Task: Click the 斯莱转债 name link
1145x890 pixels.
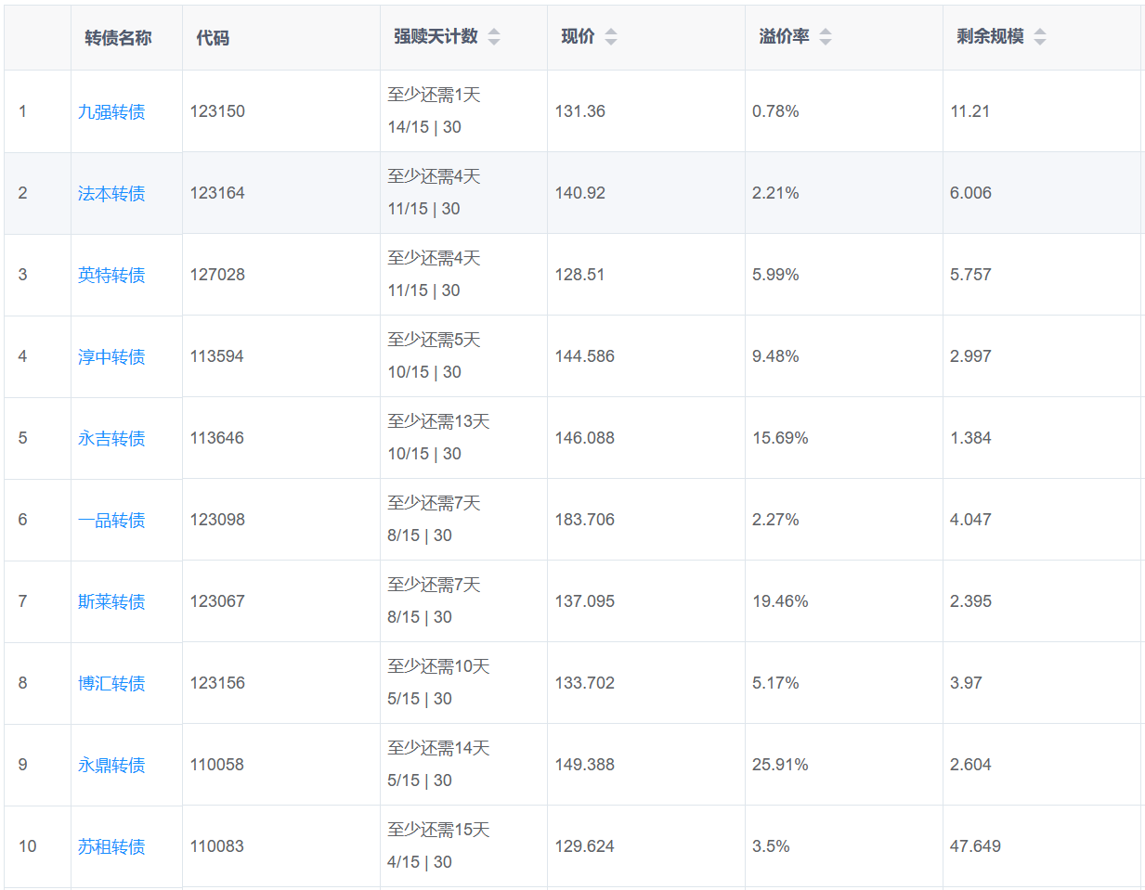Action: point(111,602)
